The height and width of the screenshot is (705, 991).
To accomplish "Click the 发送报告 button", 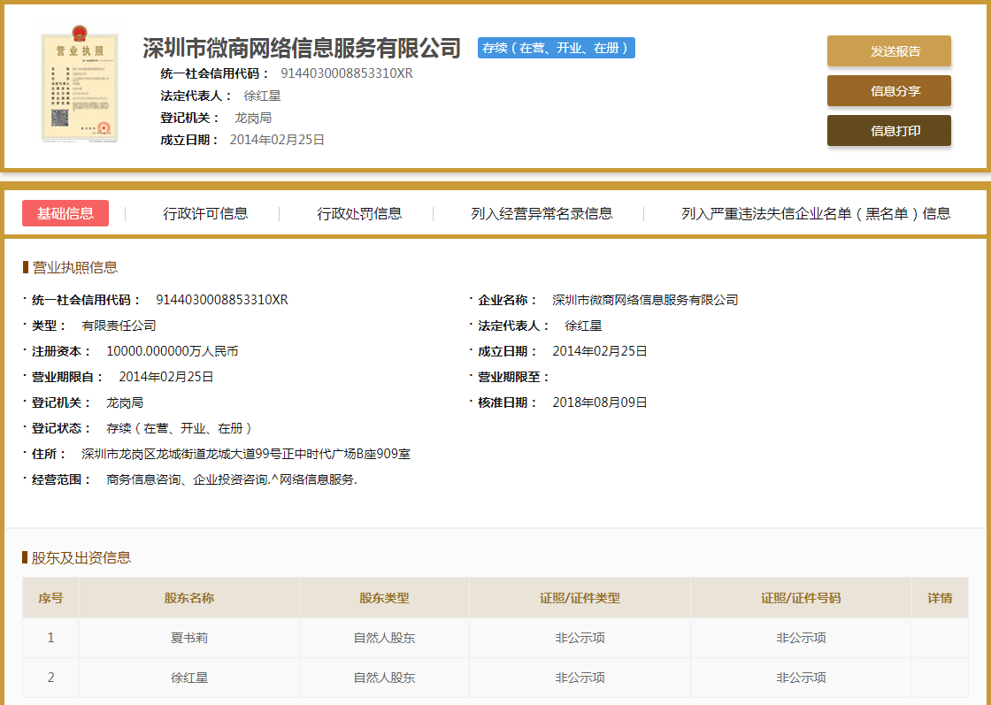I will [x=888, y=51].
